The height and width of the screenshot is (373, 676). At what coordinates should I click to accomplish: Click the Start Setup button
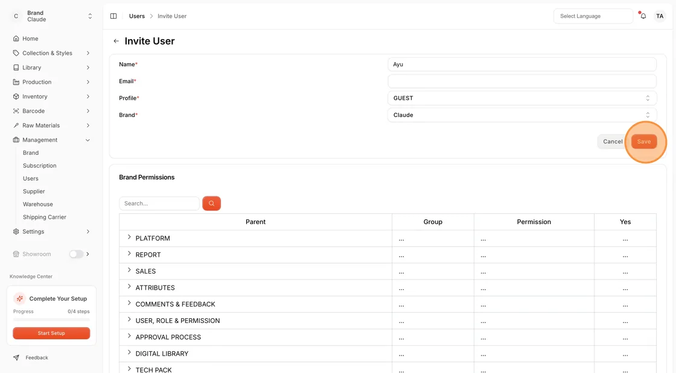(51, 333)
